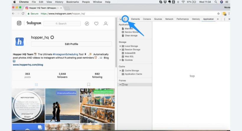
Task: Expand Cache Storage tree item
Action: coord(120,70)
